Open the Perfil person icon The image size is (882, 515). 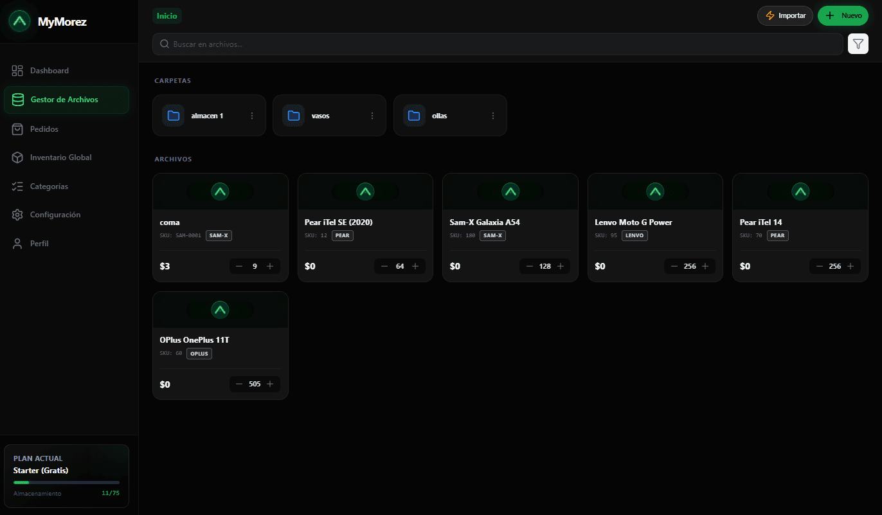pyautogui.click(x=18, y=243)
